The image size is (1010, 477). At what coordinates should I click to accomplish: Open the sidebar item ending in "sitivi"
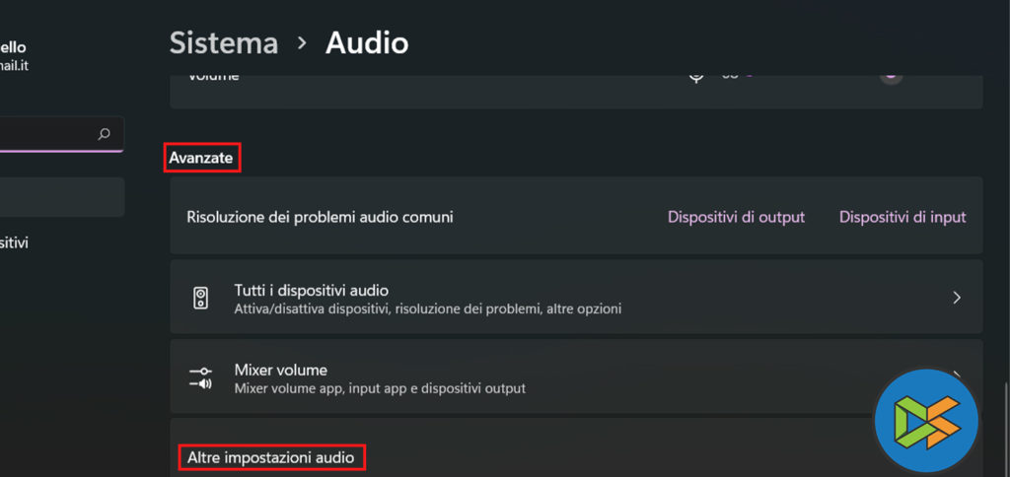[x=15, y=242]
